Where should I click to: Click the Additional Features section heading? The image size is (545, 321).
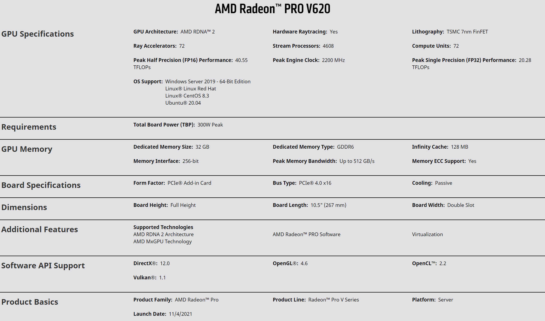(x=40, y=229)
